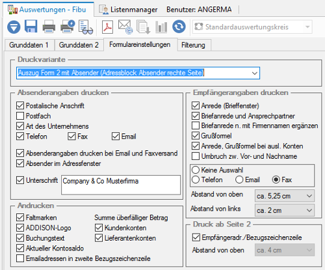Open the Standardauswertungskreis dropdown

pos(252,27)
